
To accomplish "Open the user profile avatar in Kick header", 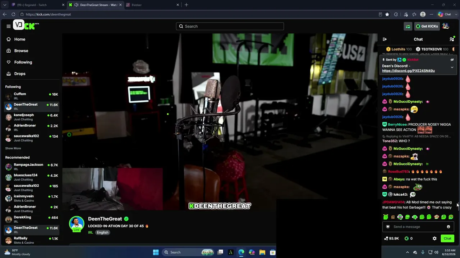I will click(446, 26).
